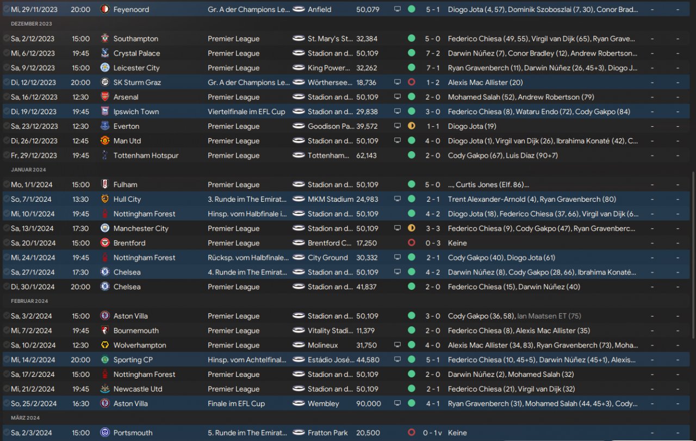
Task: Click the TV icon in the Sturm Graz row
Action: pyautogui.click(x=397, y=82)
